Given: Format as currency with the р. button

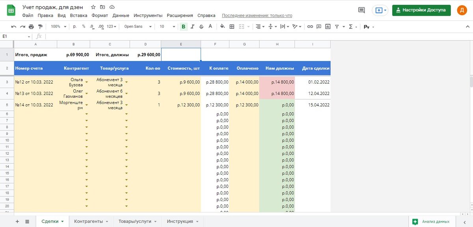Looking at the screenshot, I should coord(75,26).
